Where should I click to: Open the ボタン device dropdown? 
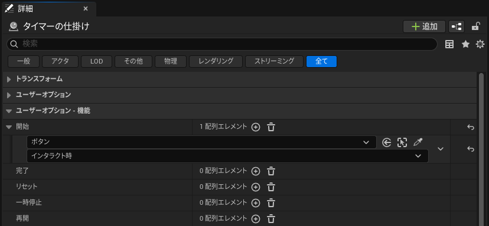pos(201,142)
